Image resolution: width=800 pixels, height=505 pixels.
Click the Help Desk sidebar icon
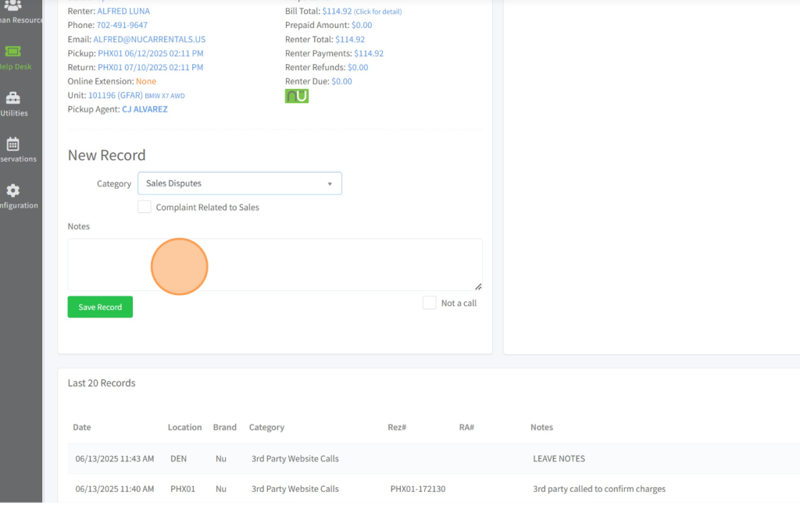[13, 52]
